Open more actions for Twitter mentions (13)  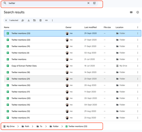tap(138, 111)
